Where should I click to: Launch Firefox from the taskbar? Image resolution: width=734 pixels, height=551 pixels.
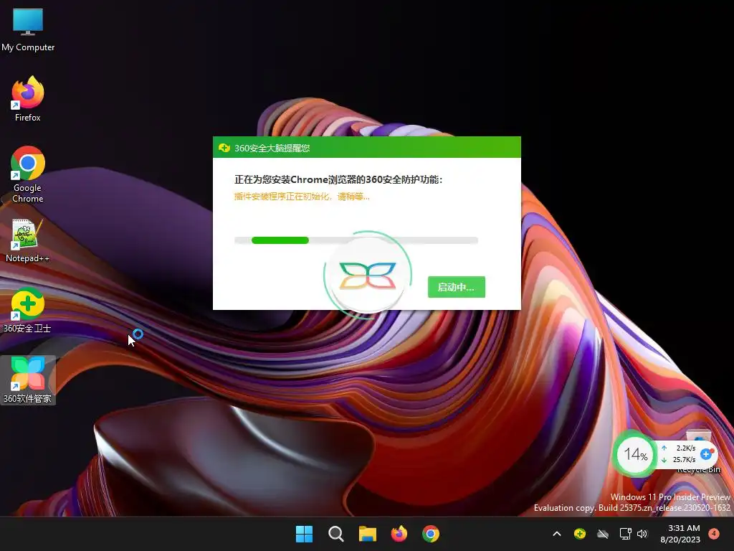(399, 534)
